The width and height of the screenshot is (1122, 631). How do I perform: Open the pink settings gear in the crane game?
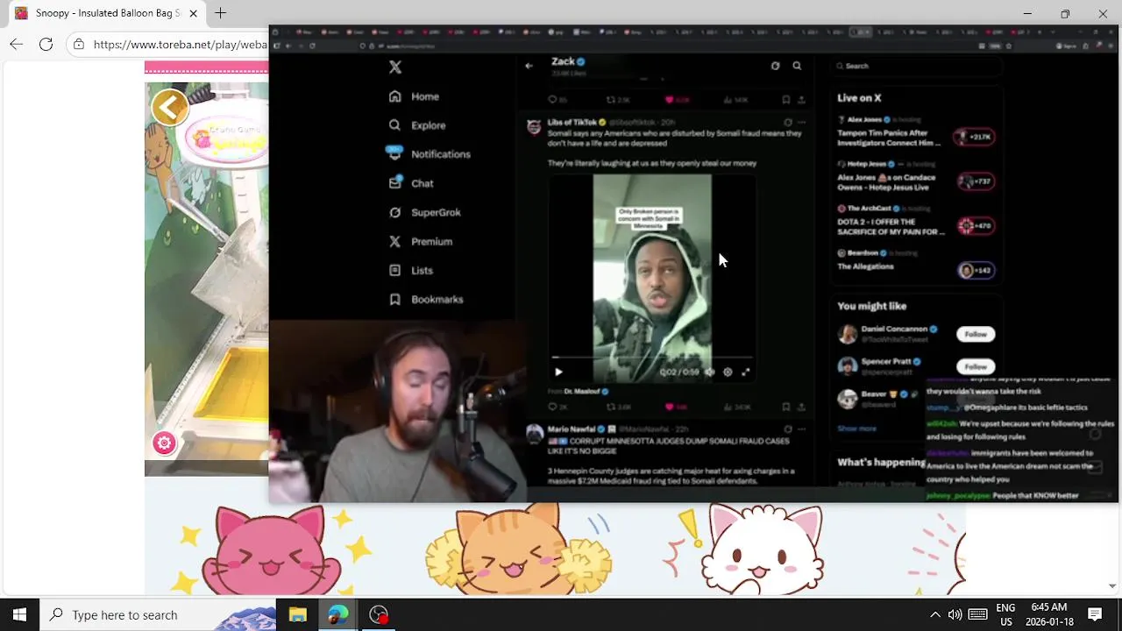point(164,443)
